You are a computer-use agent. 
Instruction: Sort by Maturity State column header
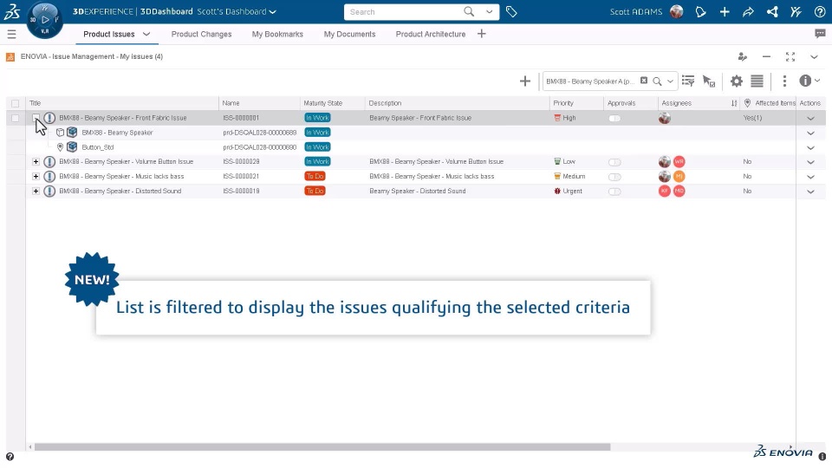(x=322, y=103)
